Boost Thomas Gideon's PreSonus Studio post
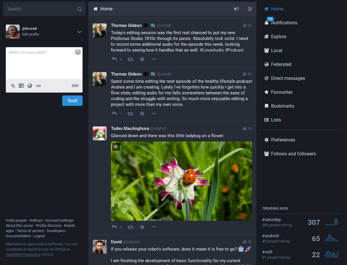This screenshot has height=265, width=347. (130, 59)
